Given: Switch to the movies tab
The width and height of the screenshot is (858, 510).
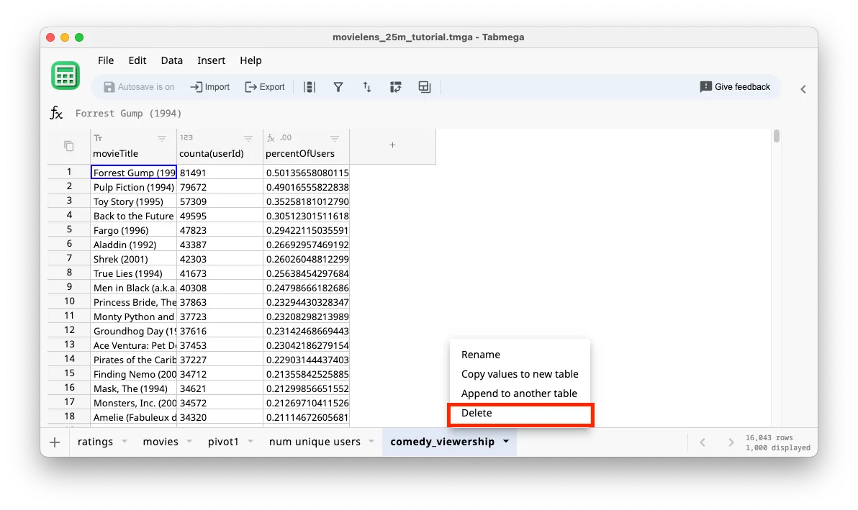Looking at the screenshot, I should pyautogui.click(x=160, y=442).
